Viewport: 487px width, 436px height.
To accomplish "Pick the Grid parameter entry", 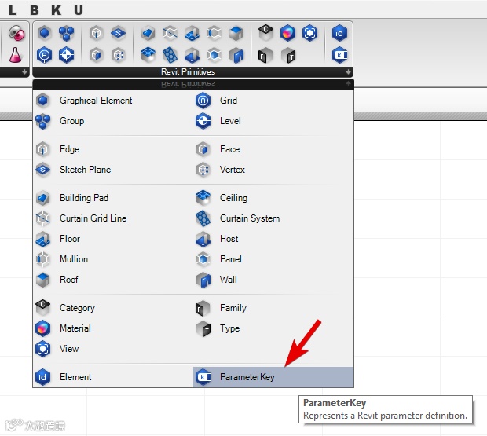I will 273,101.
